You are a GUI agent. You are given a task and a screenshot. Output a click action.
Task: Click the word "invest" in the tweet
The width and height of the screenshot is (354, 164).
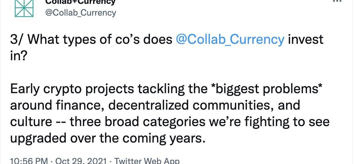(305, 39)
